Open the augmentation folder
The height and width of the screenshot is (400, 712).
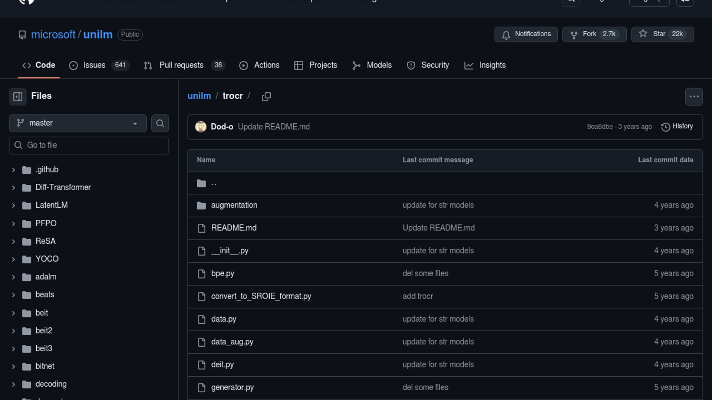[234, 205]
